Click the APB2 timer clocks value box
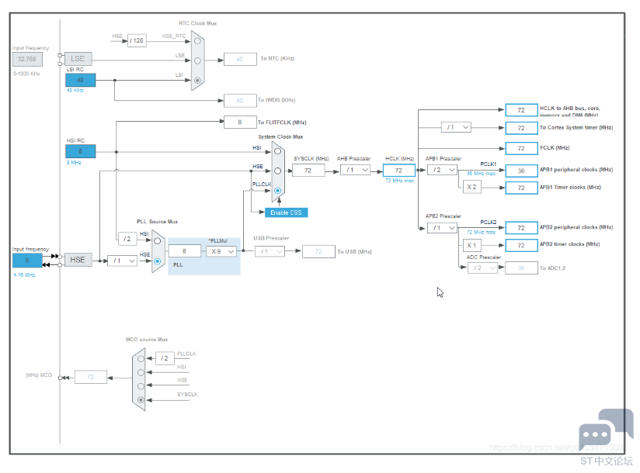This screenshot has height=473, width=640. tap(522, 245)
